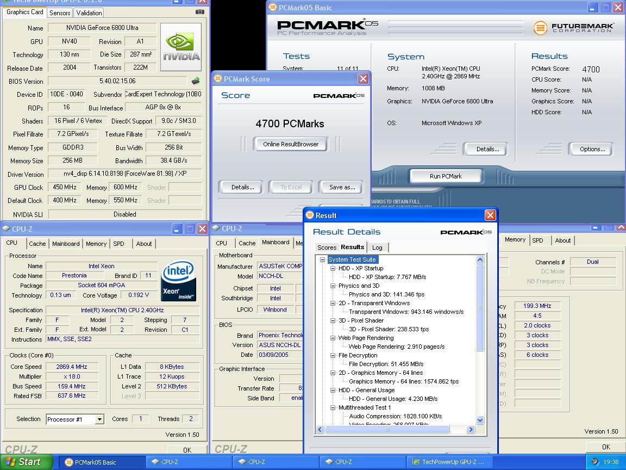Collapse the File Decryption node

333,355
